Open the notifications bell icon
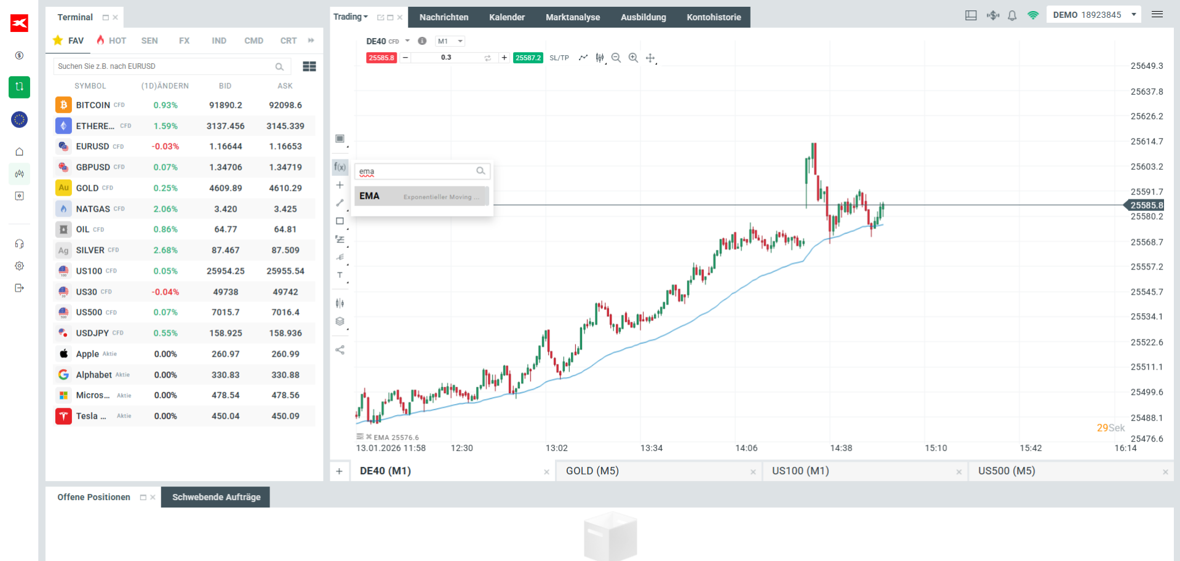This screenshot has width=1180, height=561. [1012, 15]
